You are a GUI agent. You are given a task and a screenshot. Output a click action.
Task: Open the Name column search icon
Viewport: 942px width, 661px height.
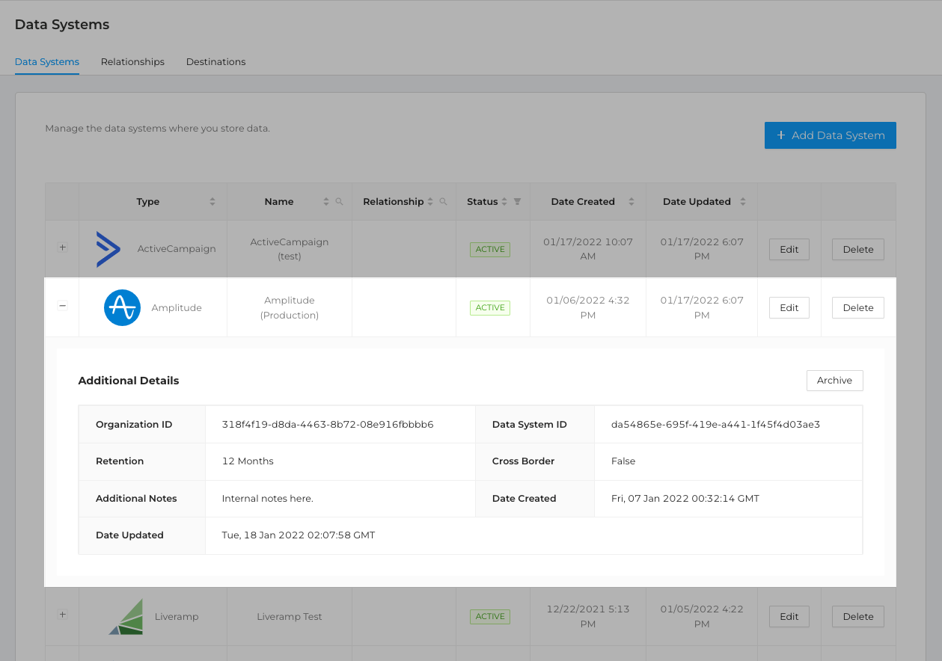point(340,202)
